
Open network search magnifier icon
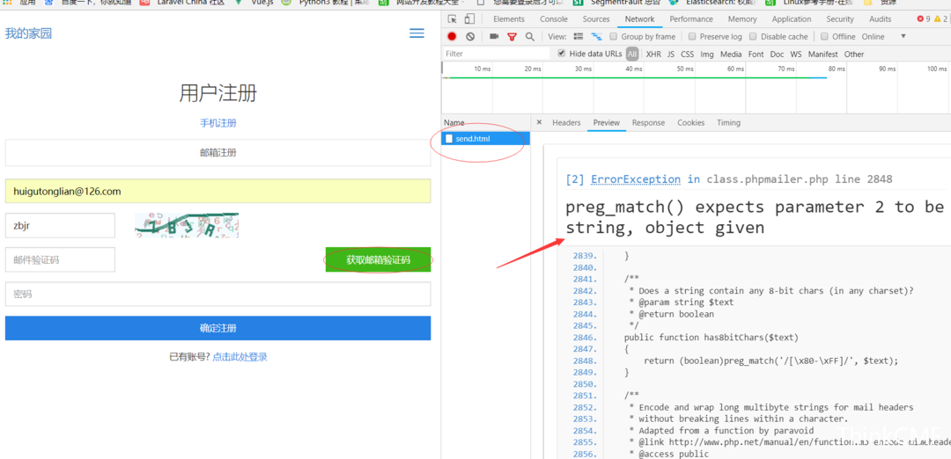(529, 36)
